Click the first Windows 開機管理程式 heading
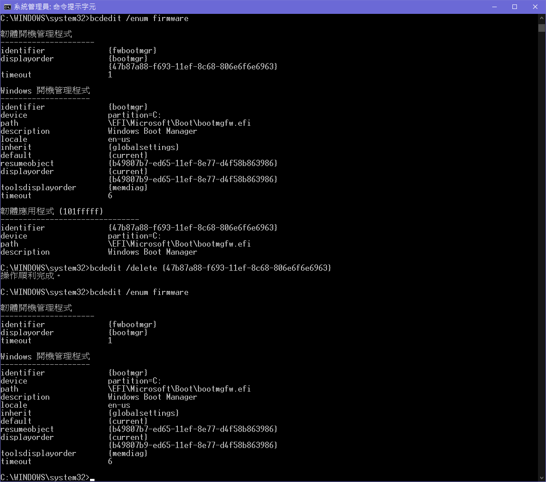Viewport: 546px width, 482px height. click(45, 90)
